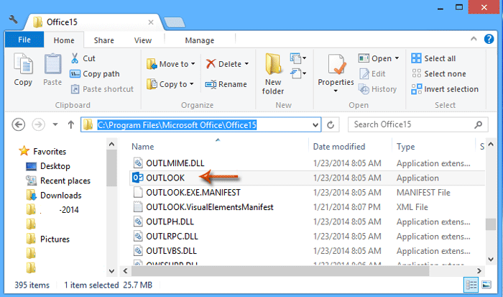Open Downloads in Favorites pane
The width and height of the screenshot is (503, 297).
coord(60,195)
